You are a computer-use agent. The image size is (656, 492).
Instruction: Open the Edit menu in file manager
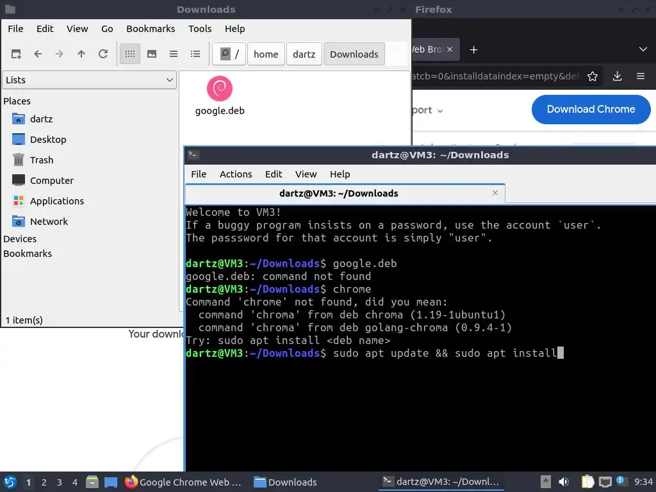click(x=45, y=29)
